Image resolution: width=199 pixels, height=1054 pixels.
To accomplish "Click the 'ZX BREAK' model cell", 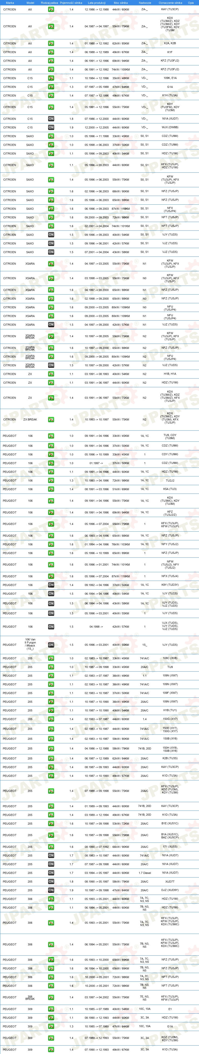I will (30, 420).
